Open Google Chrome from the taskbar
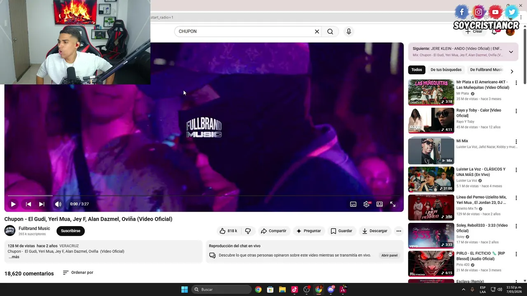The height and width of the screenshot is (296, 527). click(258, 289)
